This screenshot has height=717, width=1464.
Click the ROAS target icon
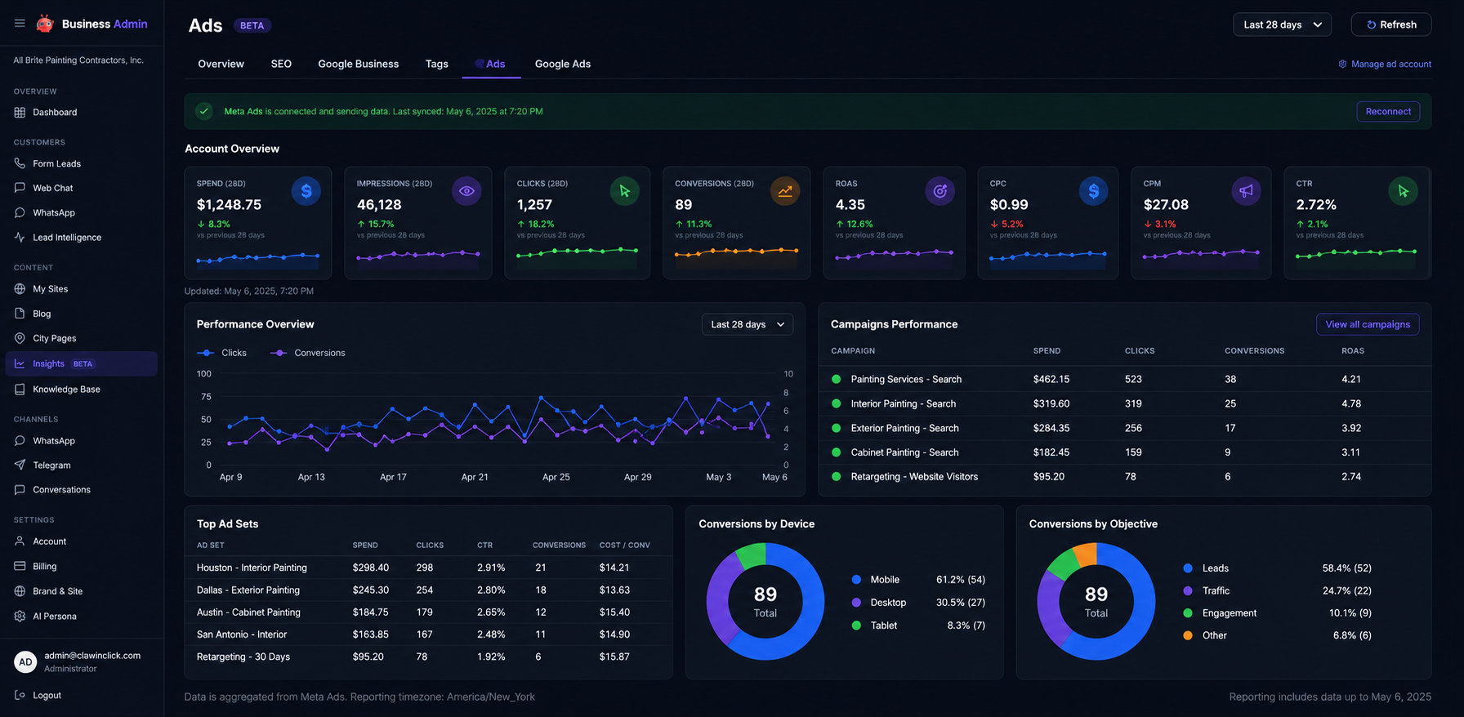tap(940, 191)
